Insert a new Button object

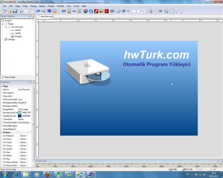[x=64, y=11]
